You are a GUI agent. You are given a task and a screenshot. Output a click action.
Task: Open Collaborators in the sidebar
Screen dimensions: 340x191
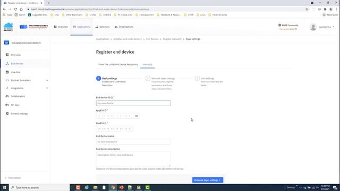click(18, 96)
